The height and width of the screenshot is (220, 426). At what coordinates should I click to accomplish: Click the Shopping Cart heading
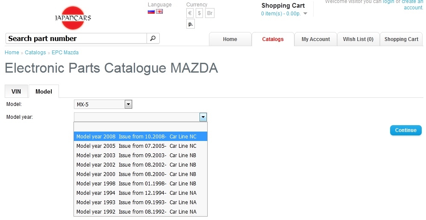[x=283, y=6]
